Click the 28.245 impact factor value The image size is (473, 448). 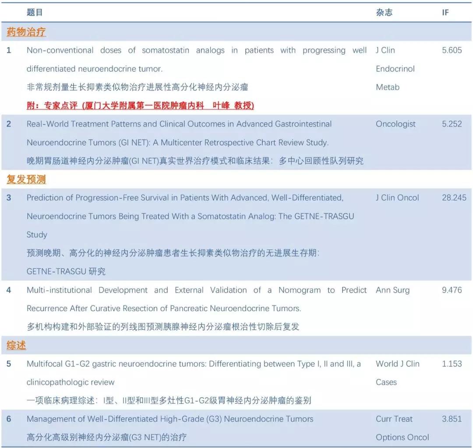pyautogui.click(x=454, y=198)
